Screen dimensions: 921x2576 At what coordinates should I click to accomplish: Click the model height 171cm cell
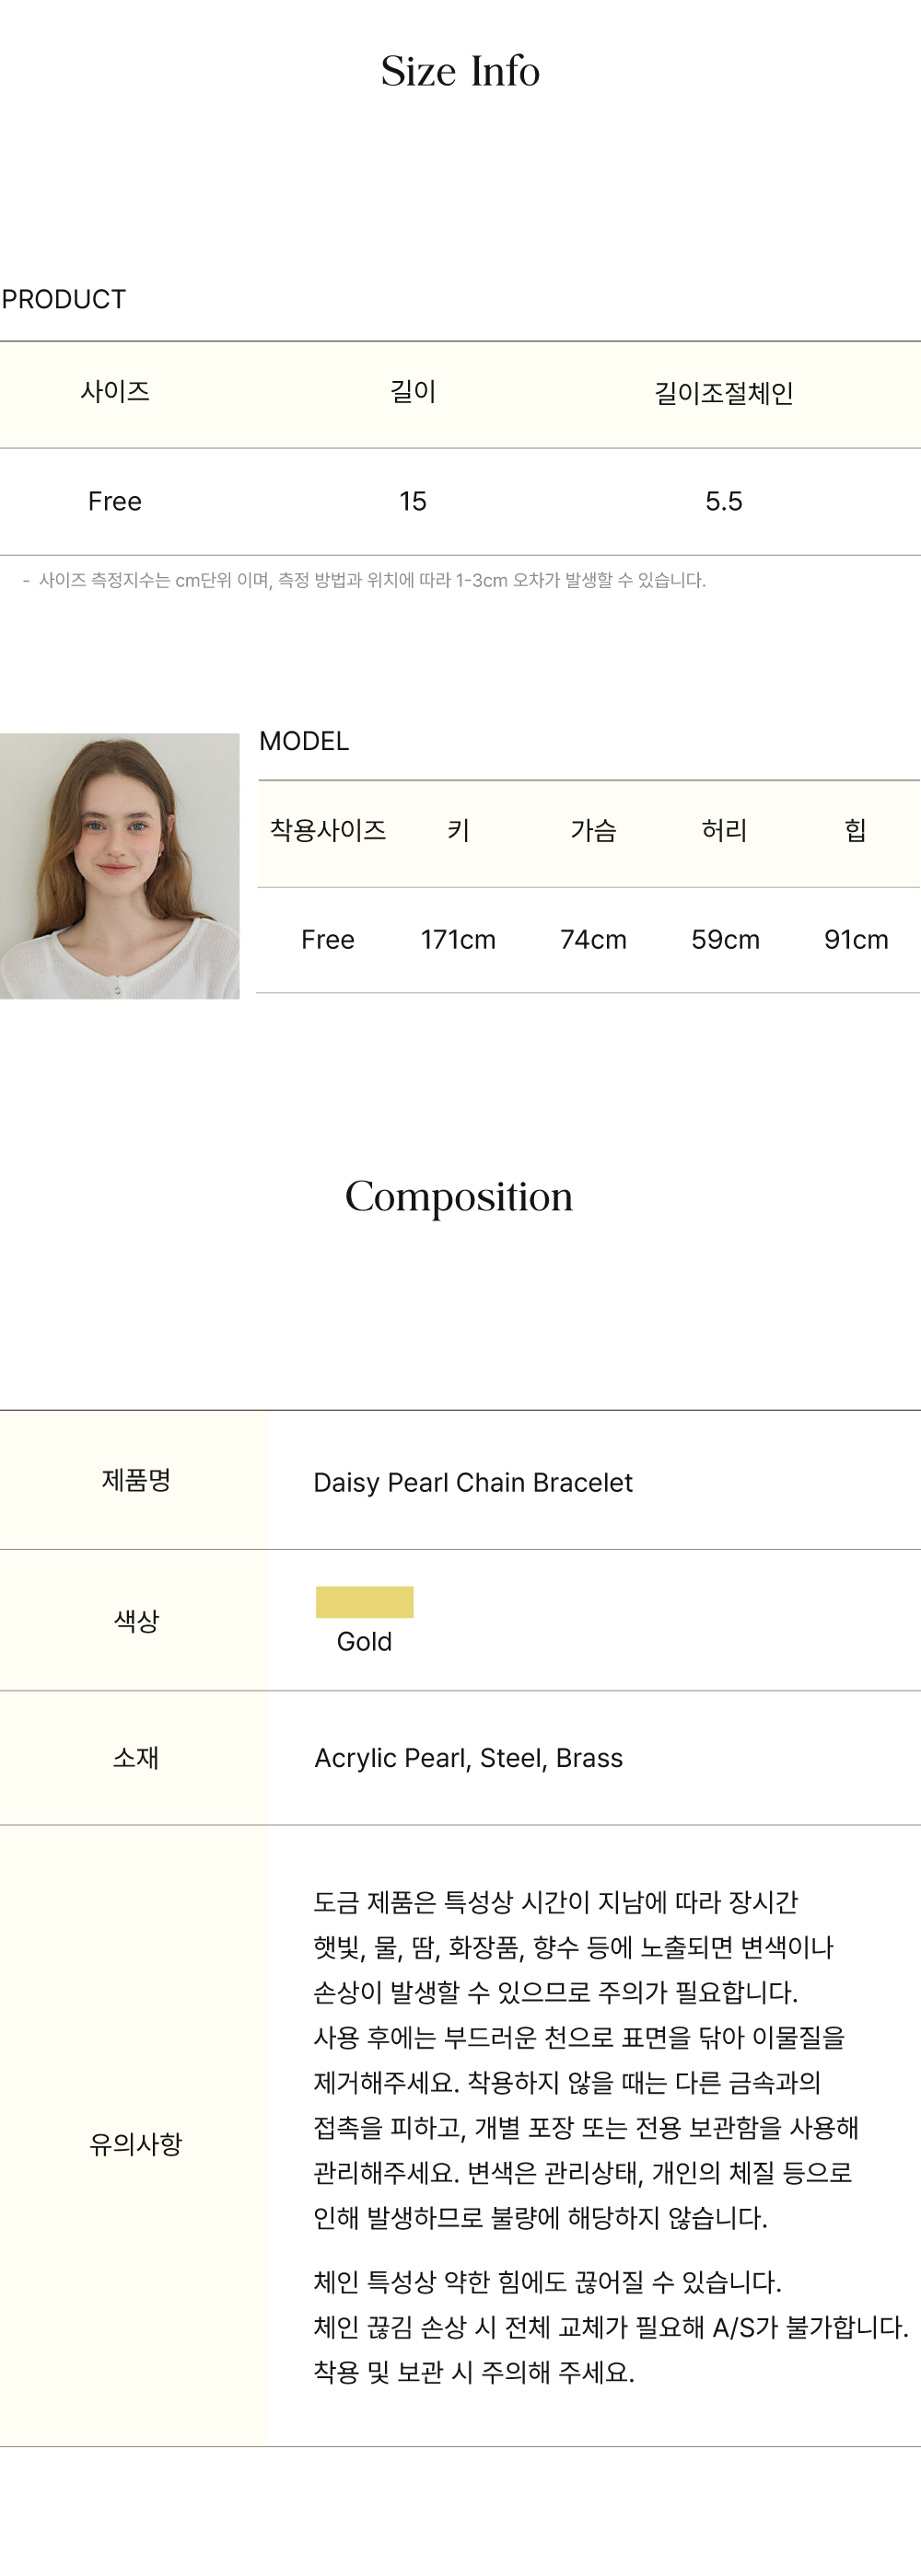pyautogui.click(x=458, y=939)
